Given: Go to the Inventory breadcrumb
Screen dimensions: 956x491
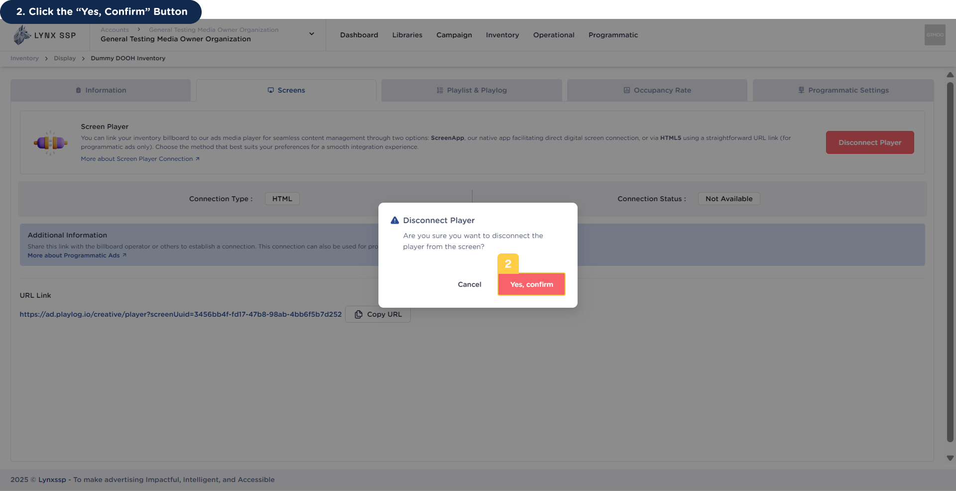Looking at the screenshot, I should pos(24,58).
